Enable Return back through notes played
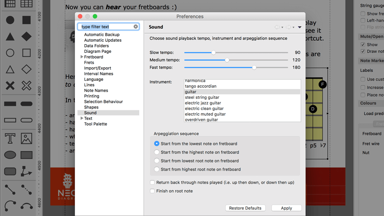384x216 pixels. pos(152,182)
